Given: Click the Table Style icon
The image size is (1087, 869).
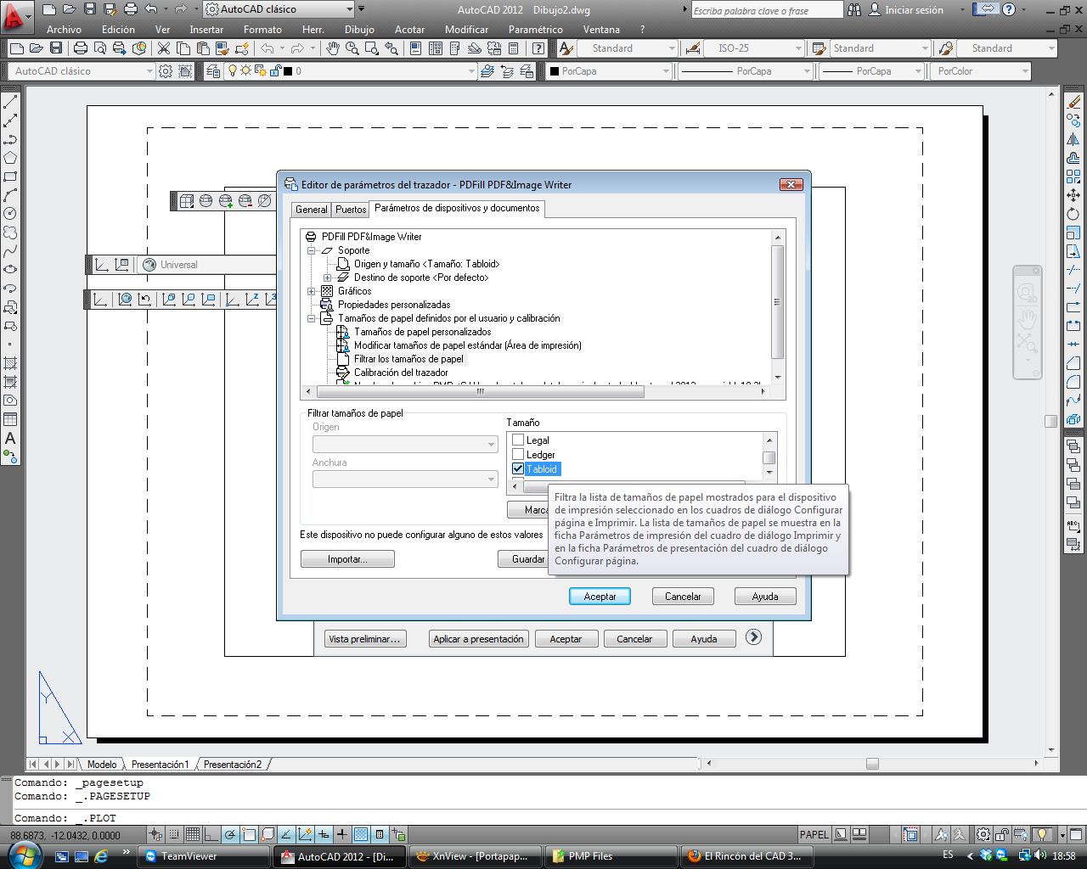Looking at the screenshot, I should [819, 48].
